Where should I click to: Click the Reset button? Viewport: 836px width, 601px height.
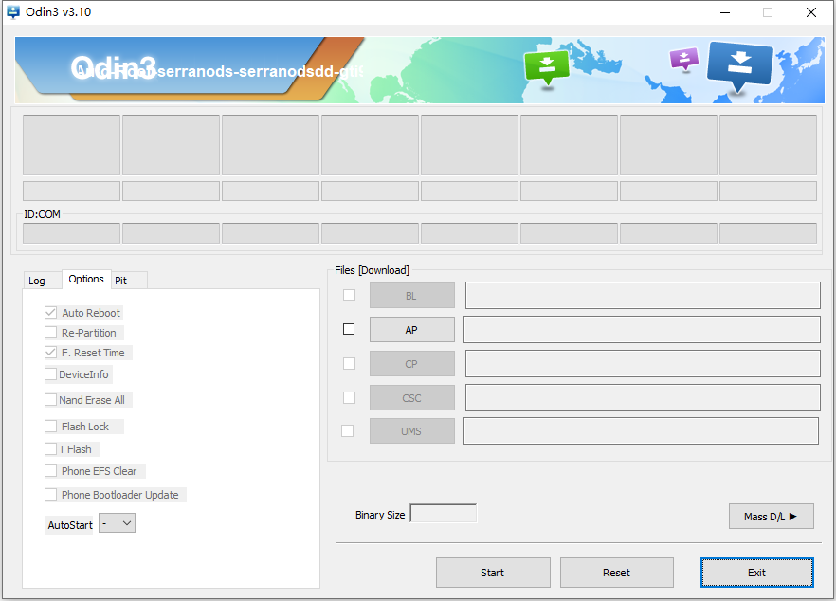pos(616,573)
